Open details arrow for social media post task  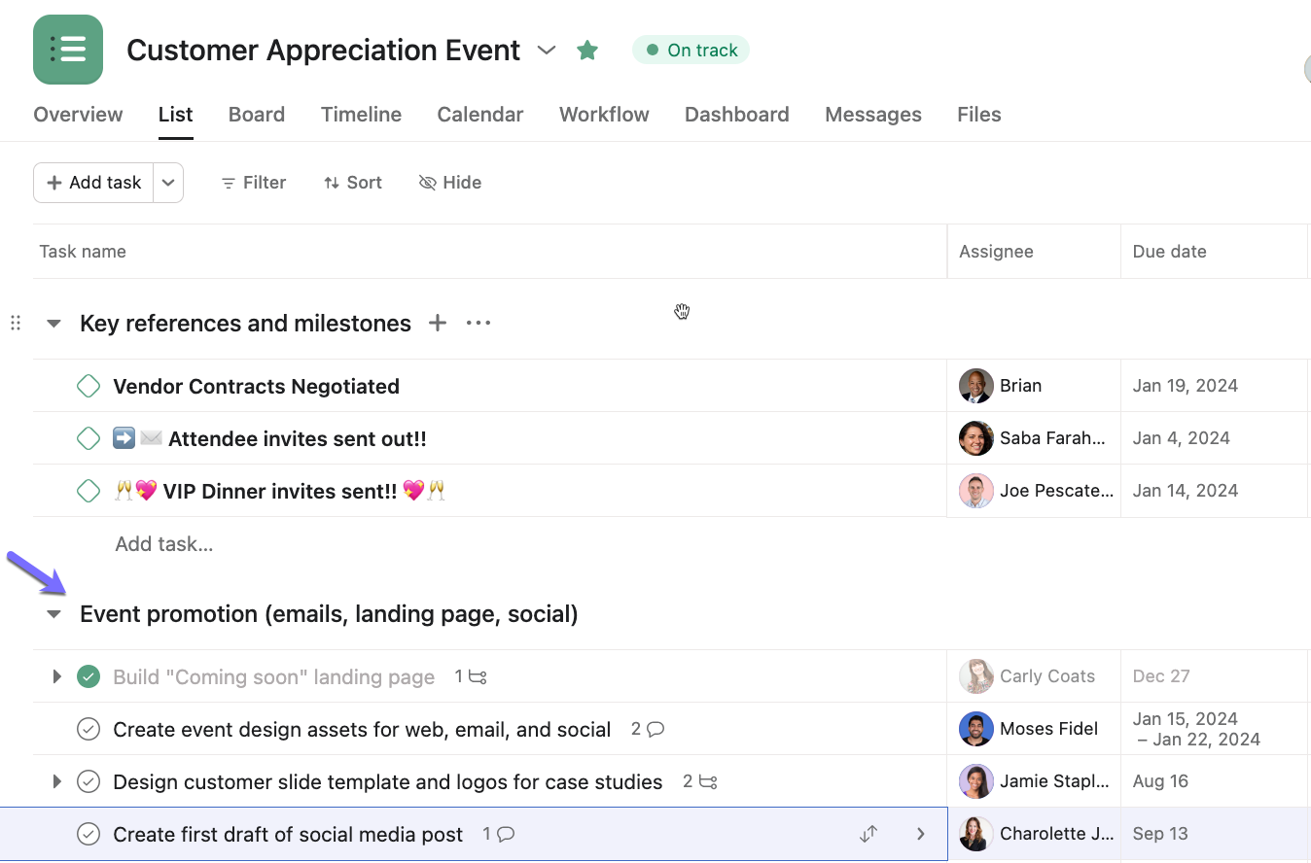click(920, 834)
